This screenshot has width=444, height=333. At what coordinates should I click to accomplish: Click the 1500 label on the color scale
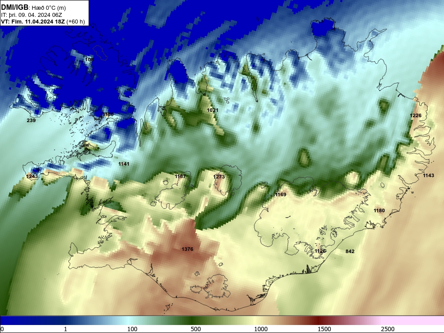[x=324, y=329]
